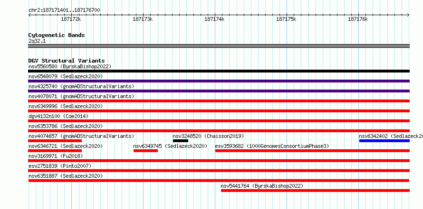Image resolution: width=423 pixels, height=209 pixels.
Task: Open the nsv6548079 (Sedlazeck2020) label
Action: click(66, 76)
